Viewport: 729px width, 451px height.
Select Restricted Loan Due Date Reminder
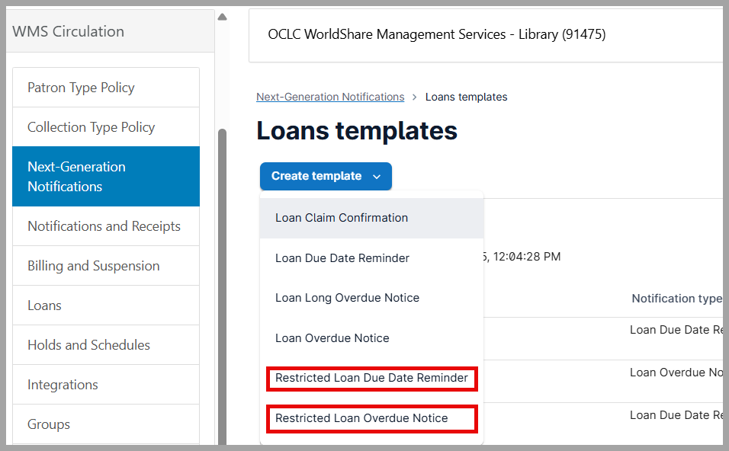pos(371,378)
